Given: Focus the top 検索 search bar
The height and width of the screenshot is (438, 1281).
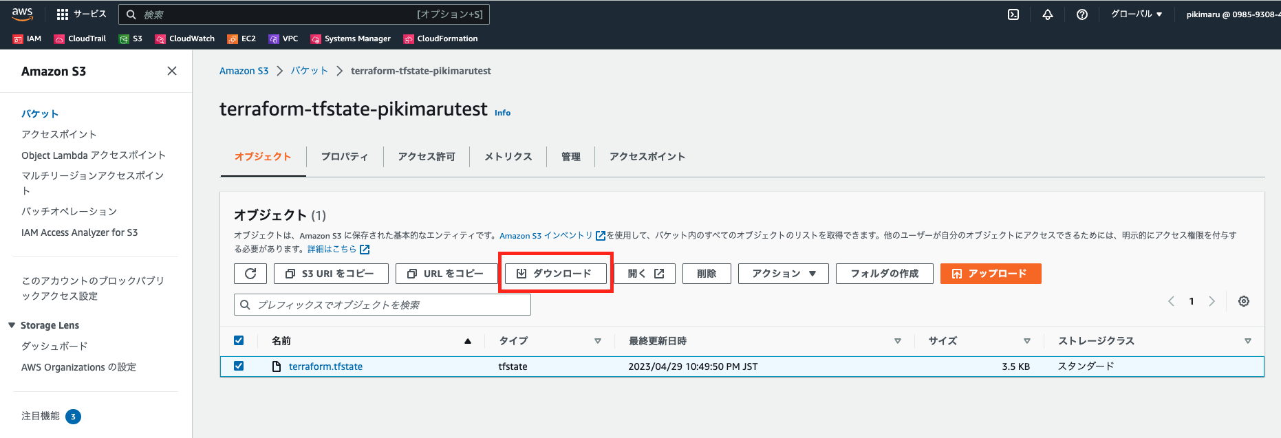Looking at the screenshot, I should pos(304,14).
